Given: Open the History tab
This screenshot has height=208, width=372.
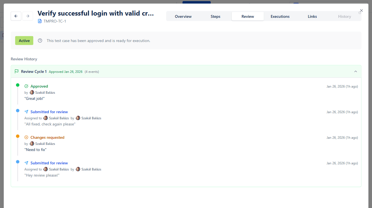Looking at the screenshot, I should tap(344, 16).
